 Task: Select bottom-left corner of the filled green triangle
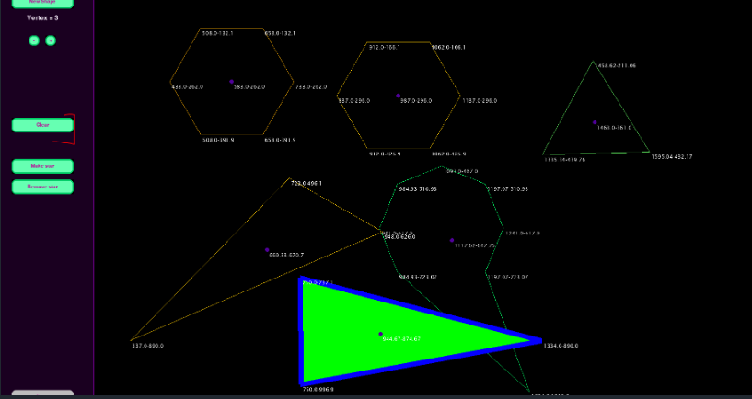tap(302, 379)
